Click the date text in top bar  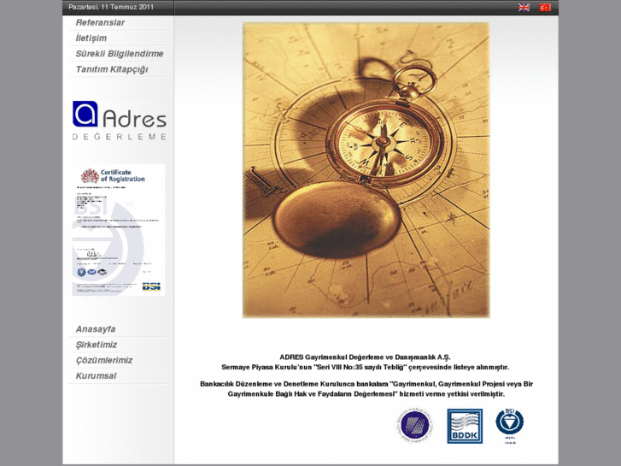(113, 7)
